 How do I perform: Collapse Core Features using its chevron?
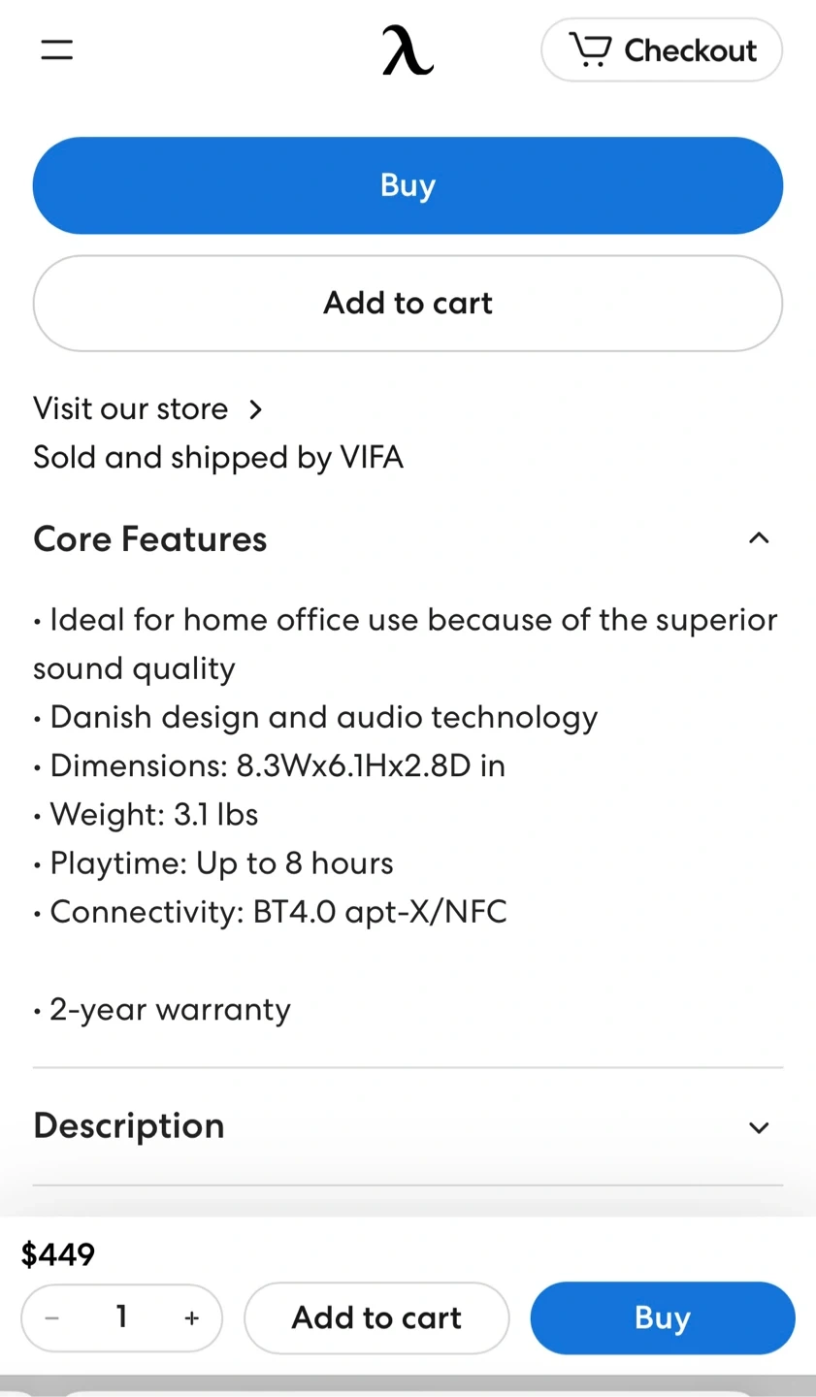(x=759, y=538)
